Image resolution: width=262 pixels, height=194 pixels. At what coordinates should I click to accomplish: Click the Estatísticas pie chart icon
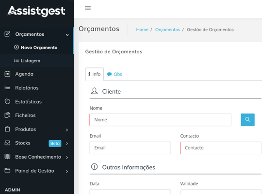coord(7,101)
